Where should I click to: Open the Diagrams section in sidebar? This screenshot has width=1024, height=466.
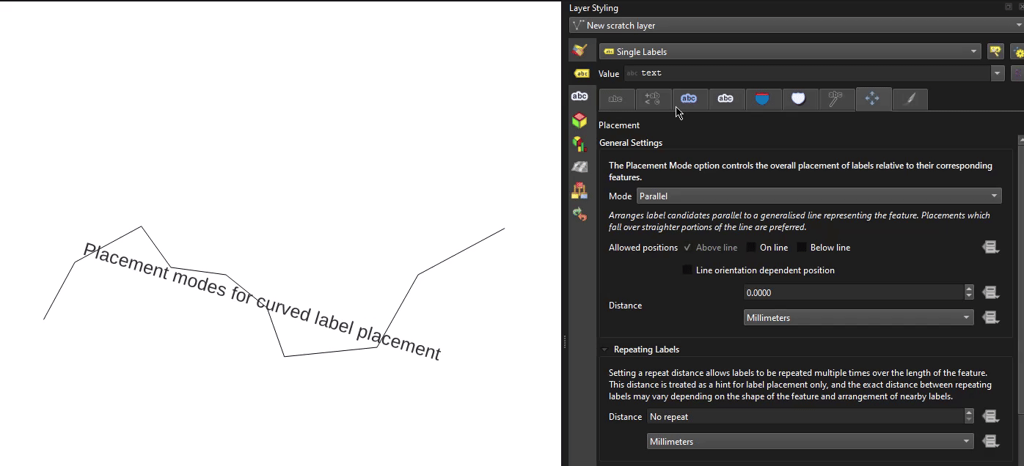click(579, 144)
